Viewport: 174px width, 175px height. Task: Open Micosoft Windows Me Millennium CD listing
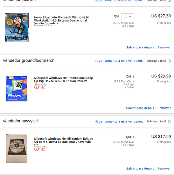[x=64, y=141]
